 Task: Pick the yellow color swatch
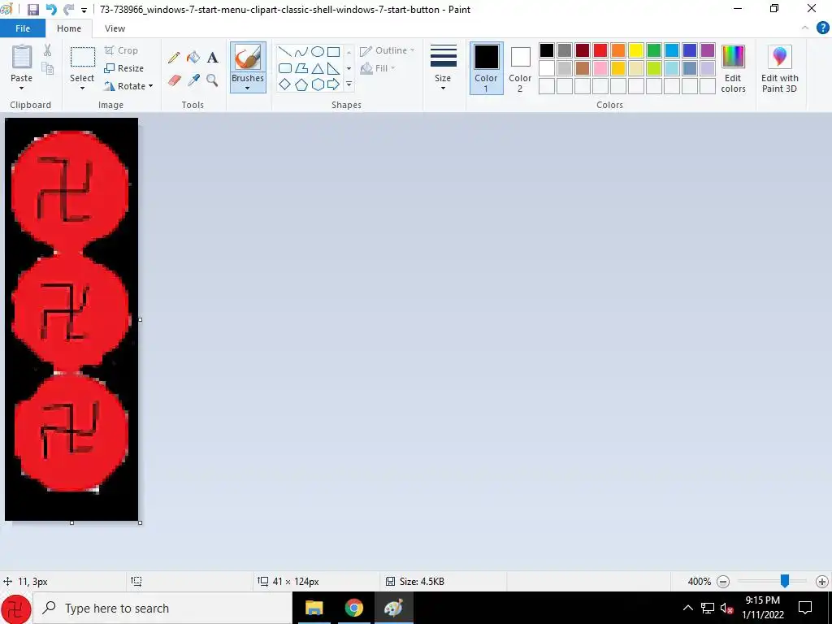635,50
